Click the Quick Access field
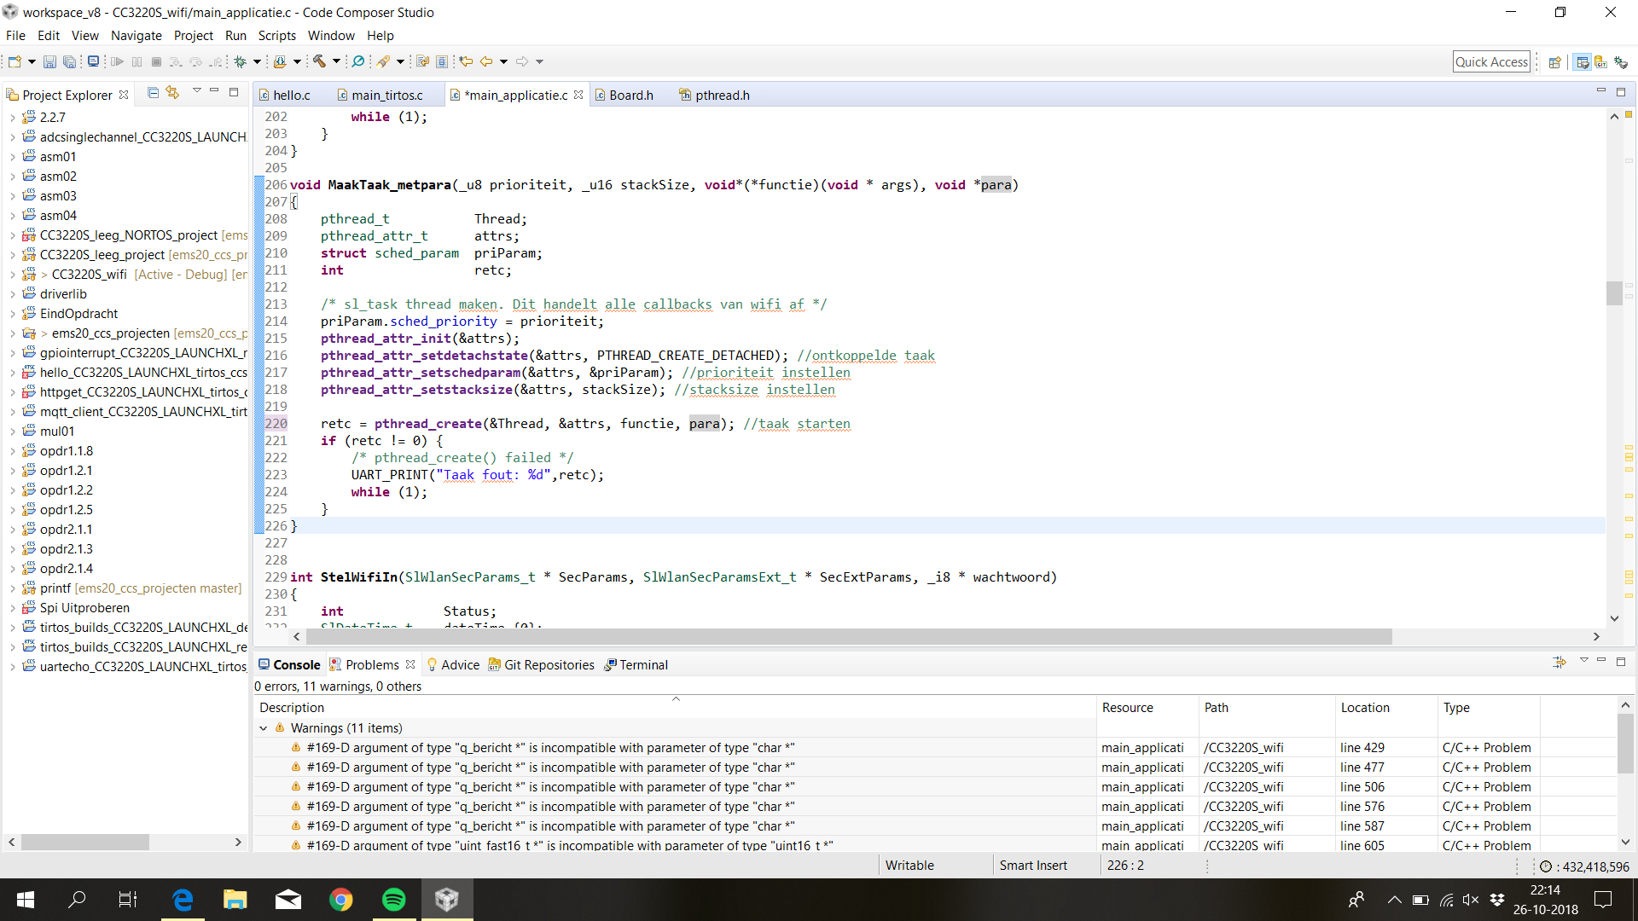Image resolution: width=1638 pixels, height=921 pixels. coord(1490,61)
